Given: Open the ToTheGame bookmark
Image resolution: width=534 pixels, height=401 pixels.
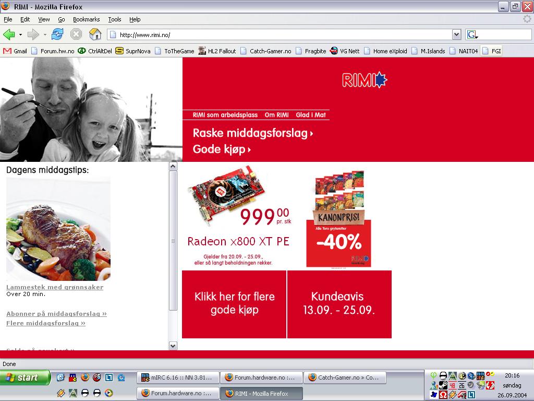Looking at the screenshot, I should click(174, 51).
